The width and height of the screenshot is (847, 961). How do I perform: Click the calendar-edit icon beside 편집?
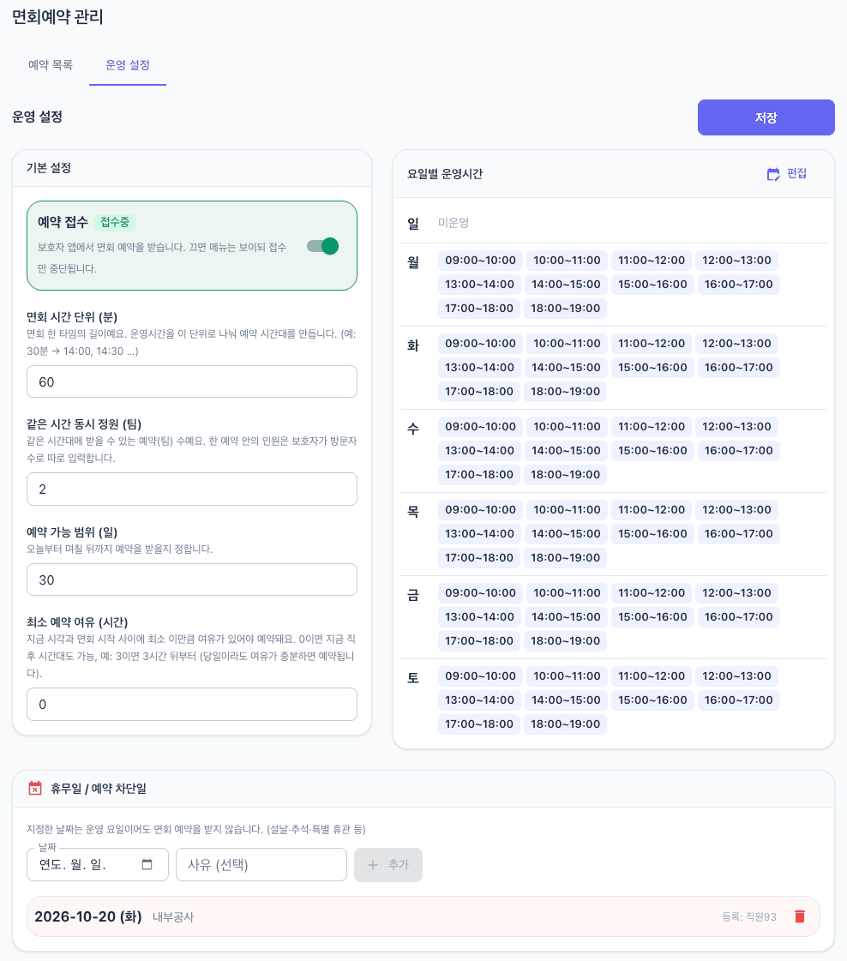(x=773, y=174)
